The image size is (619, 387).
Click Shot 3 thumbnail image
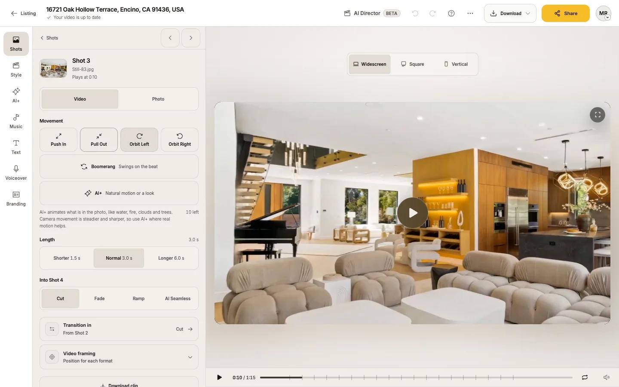tap(53, 68)
